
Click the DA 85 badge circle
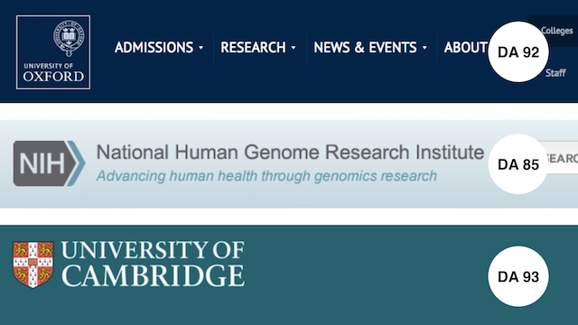pos(518,164)
